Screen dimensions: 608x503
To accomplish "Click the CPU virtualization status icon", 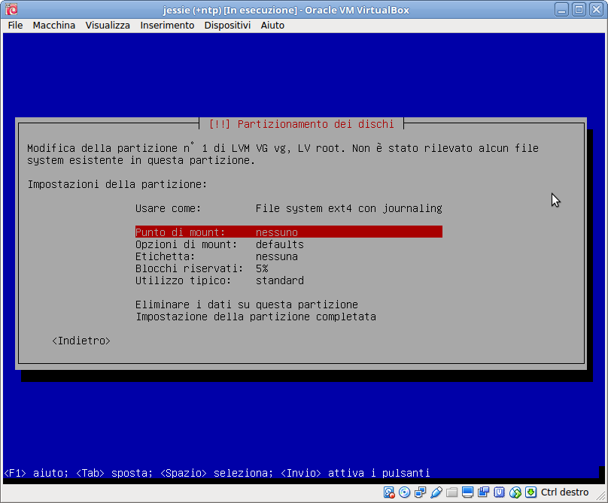I will pos(499,492).
